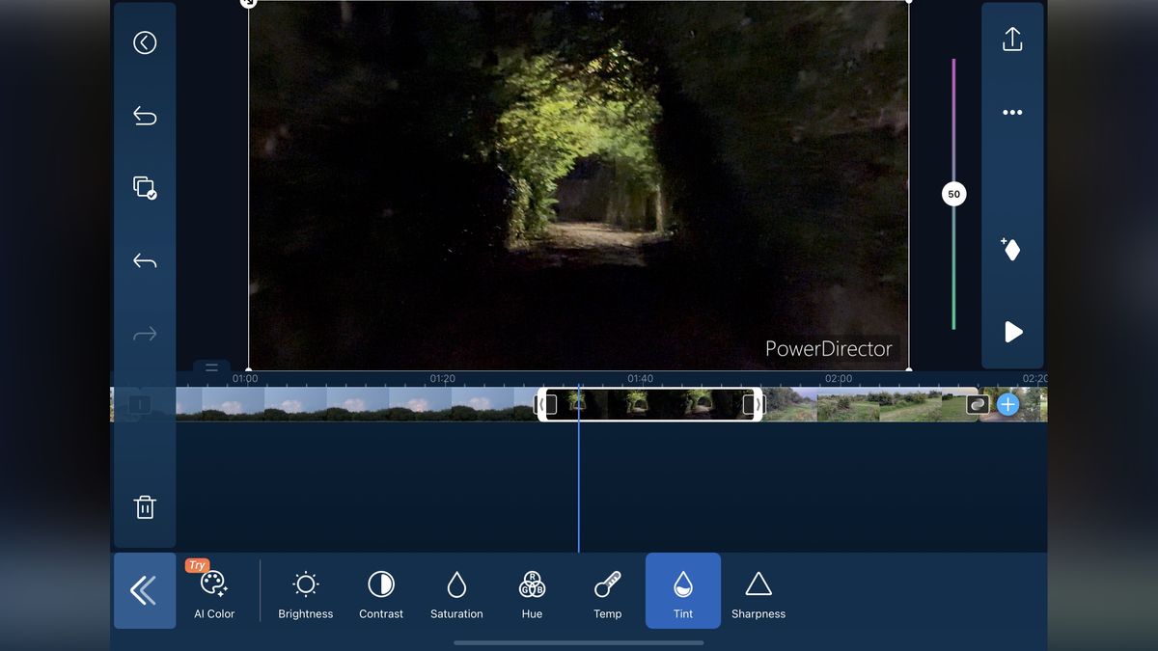Add media with the blue plus button
1158x651 pixels.
click(1008, 404)
